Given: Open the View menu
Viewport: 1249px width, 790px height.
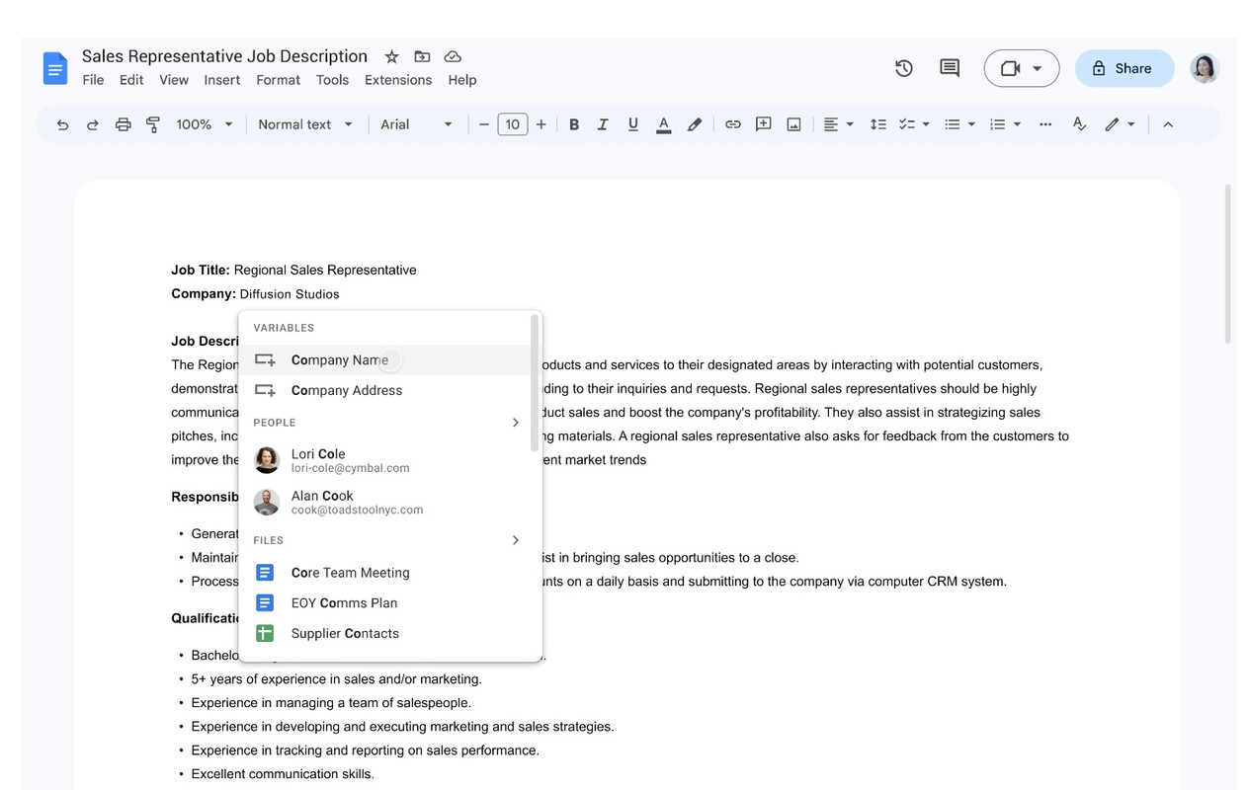Looking at the screenshot, I should (174, 80).
